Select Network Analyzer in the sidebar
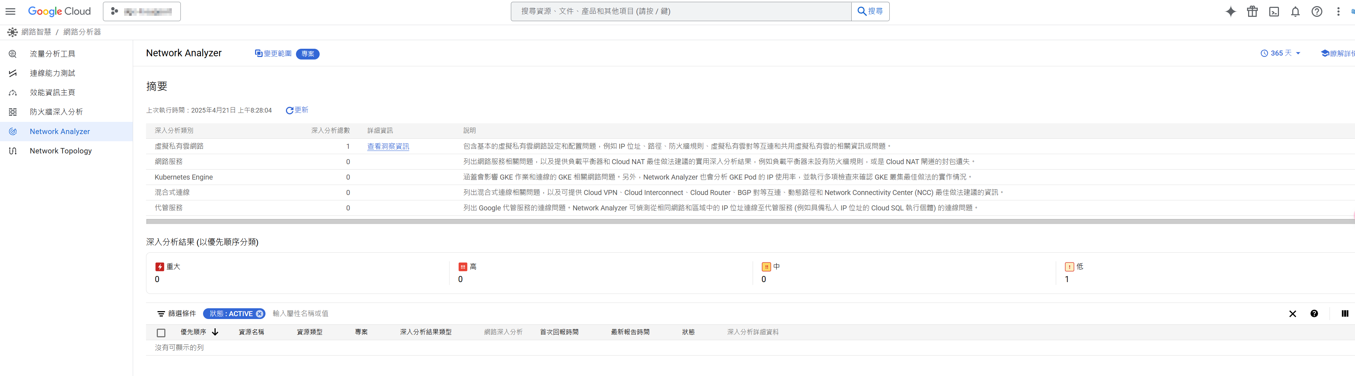1355x376 pixels. tap(66, 132)
